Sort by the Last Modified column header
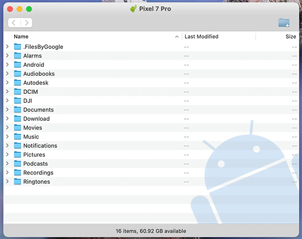This screenshot has height=239, width=302. (x=201, y=37)
